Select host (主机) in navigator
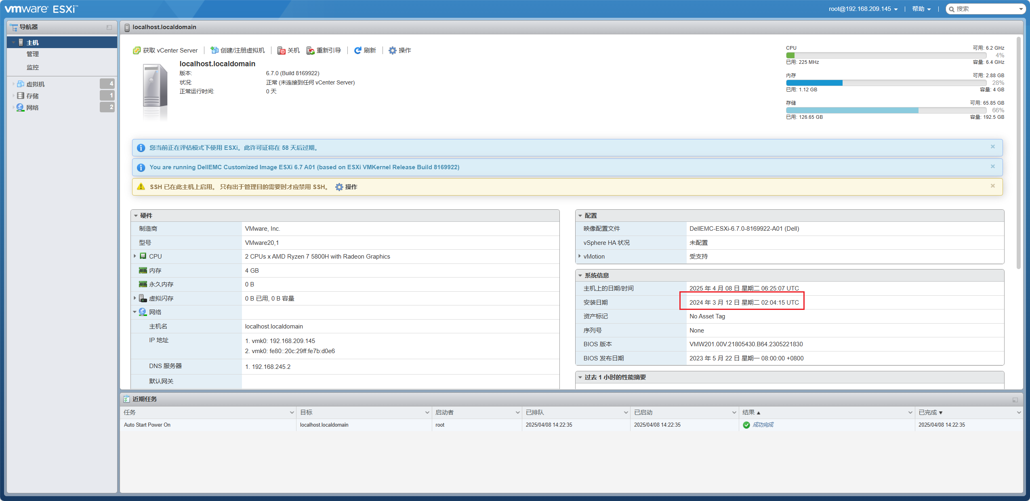 [x=62, y=42]
